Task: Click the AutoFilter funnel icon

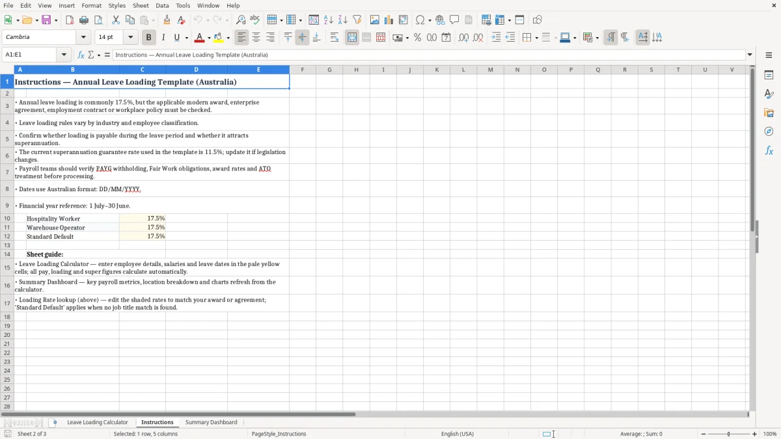Action: (x=357, y=20)
